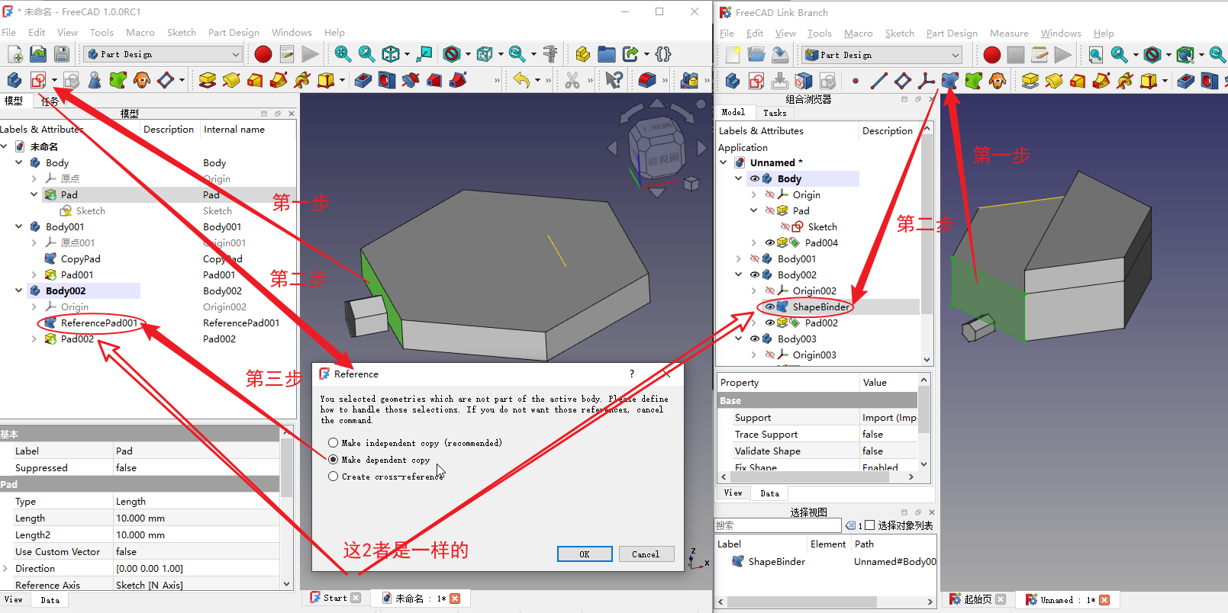Click the Hole tool in left FreeCAD toolbar

(x=387, y=79)
